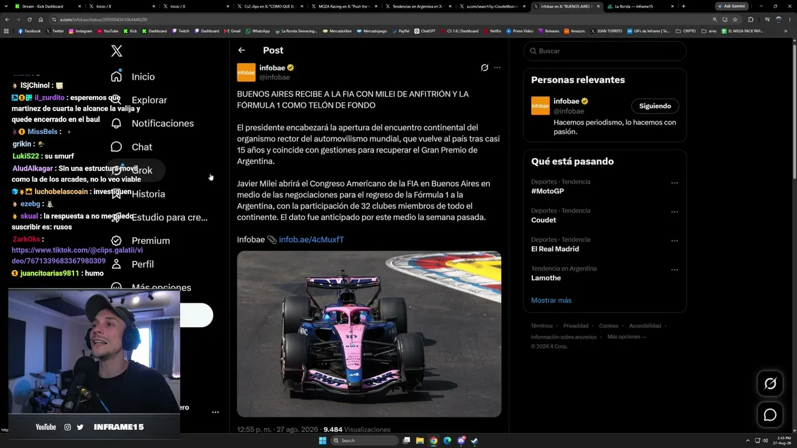Click the X logo in the sidebar

[116, 51]
